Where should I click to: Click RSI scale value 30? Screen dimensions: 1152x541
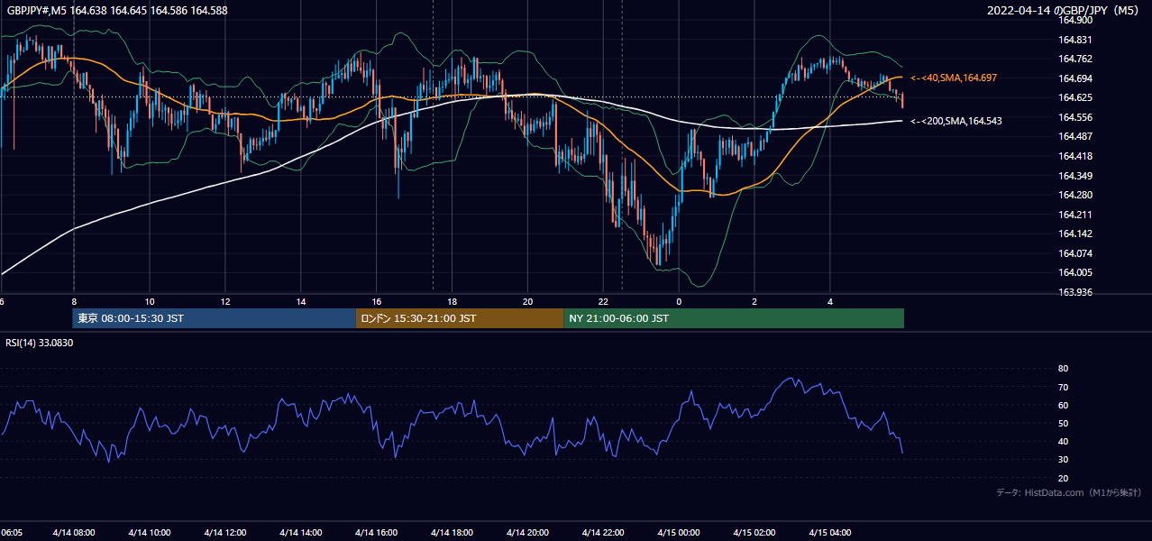click(1063, 460)
